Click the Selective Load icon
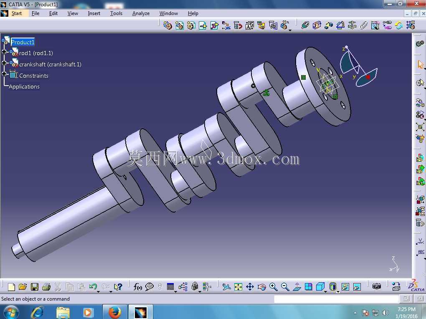Viewport: 426px width, 319px height. click(x=261, y=25)
